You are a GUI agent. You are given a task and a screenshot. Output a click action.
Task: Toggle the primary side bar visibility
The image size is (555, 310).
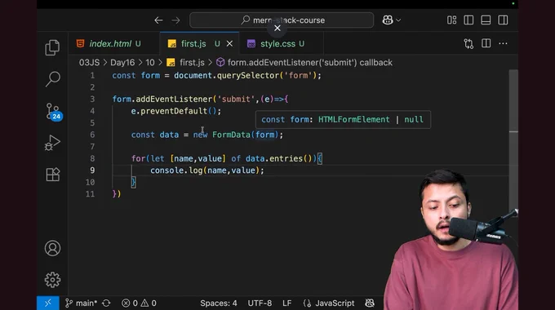pos(468,20)
